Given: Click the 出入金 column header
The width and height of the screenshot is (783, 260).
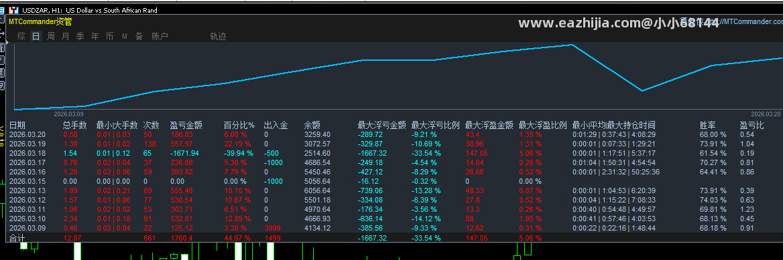Looking at the screenshot, I should tap(276, 125).
